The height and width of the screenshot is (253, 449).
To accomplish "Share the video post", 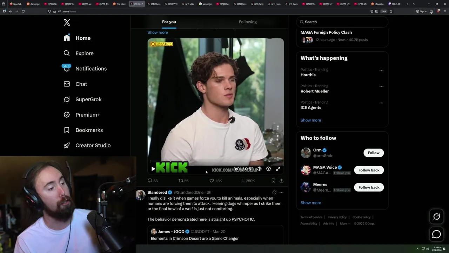I will 281,181.
